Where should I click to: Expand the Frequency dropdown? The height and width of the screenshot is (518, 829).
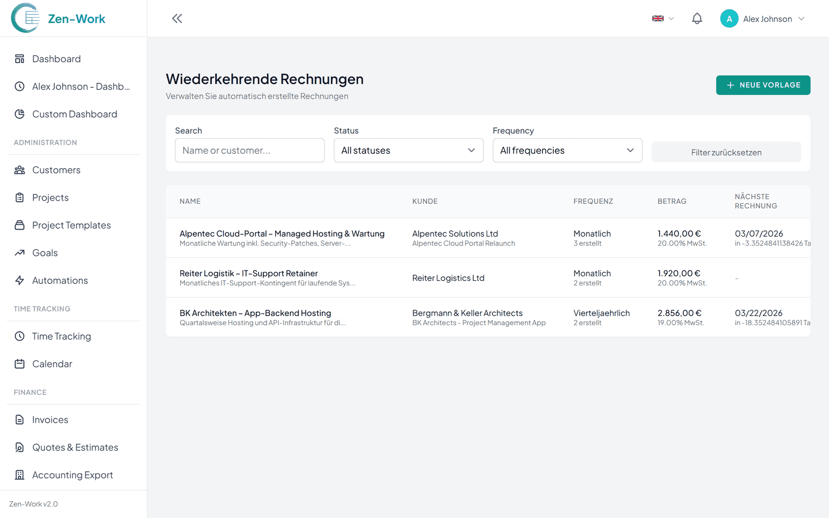pos(567,150)
